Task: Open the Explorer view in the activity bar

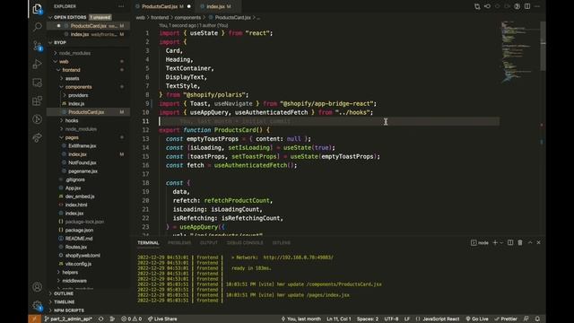Action: coord(37,9)
